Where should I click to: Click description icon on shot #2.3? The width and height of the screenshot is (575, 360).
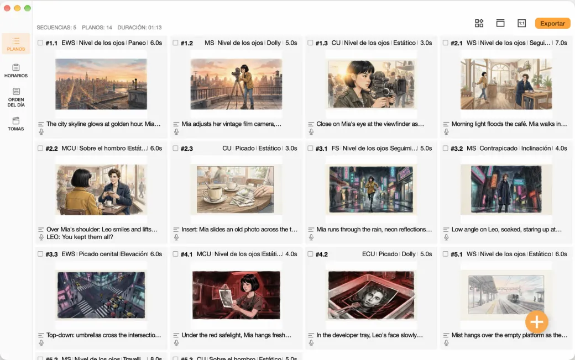[176, 230]
